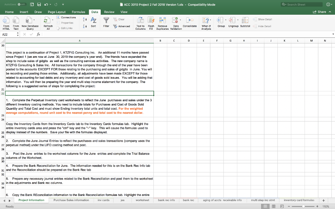Expand the Data Validation dropdown arrow

tap(181, 20)
